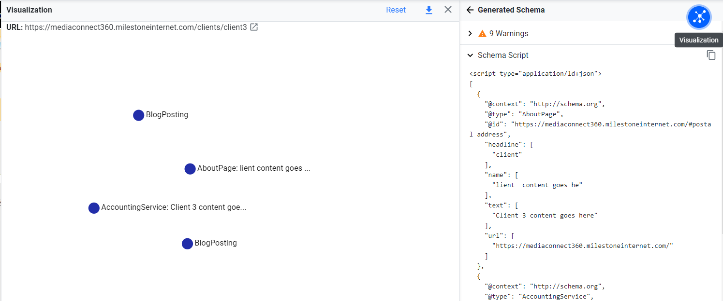Click the mediaconnect360 client3 URL text

point(136,27)
